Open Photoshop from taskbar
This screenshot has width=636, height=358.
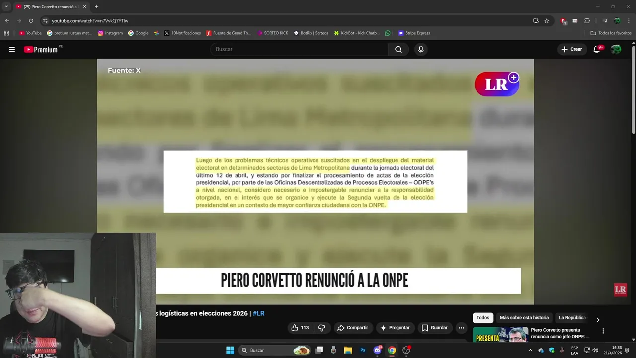coord(363,350)
